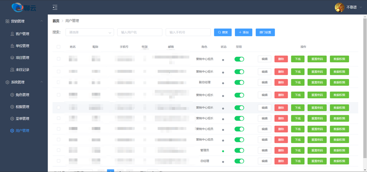367x172 pixels.
Task: Click 数据权限 in the 总经理 row
Action: point(339,161)
